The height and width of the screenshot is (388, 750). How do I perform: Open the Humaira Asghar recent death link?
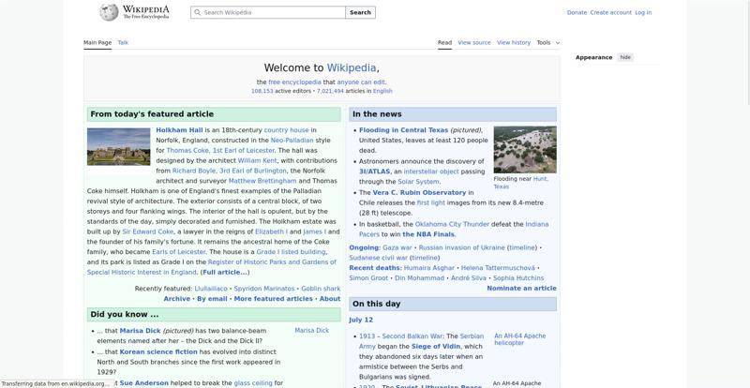[429, 268]
